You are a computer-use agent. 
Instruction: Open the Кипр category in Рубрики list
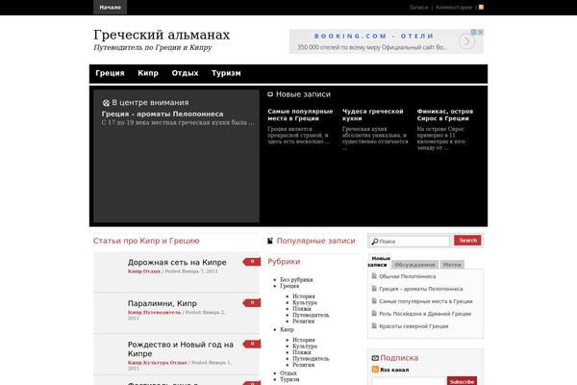point(287,329)
